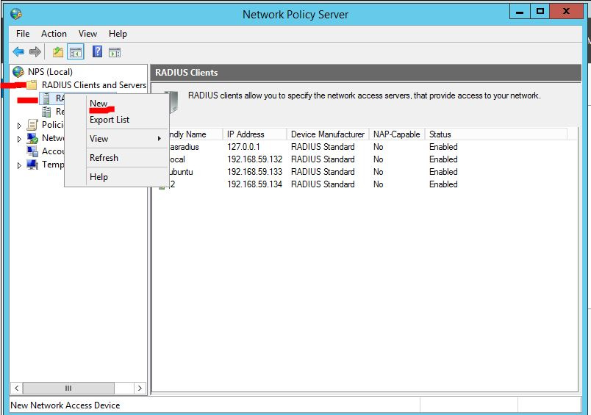Click the New Network Access Device status text
The width and height of the screenshot is (591, 415).
pyautogui.click(x=65, y=405)
